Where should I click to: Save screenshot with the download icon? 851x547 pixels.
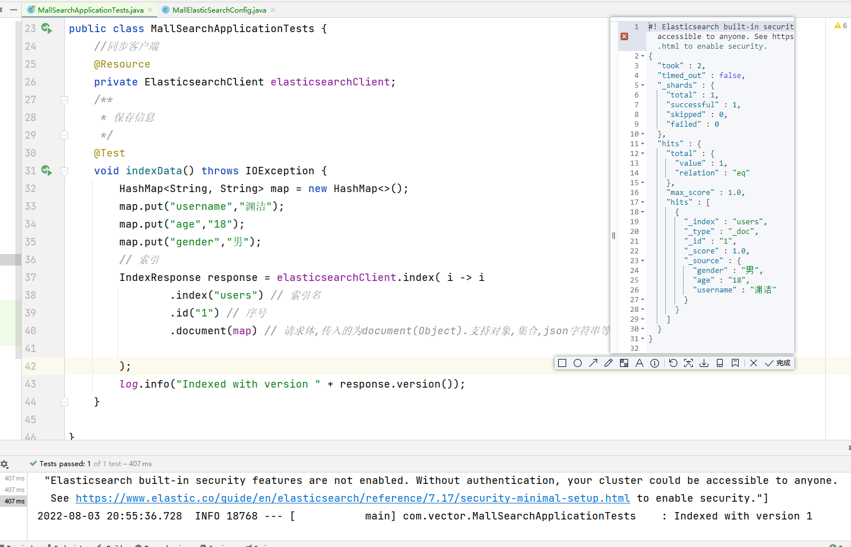tap(704, 363)
